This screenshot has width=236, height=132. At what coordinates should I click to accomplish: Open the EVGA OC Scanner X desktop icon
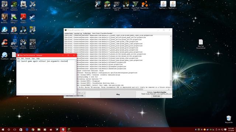[x=32, y=44]
